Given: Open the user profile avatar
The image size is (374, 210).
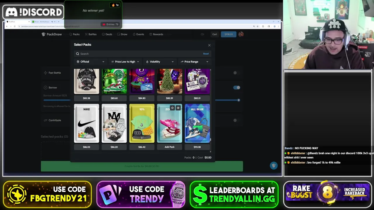Looking at the screenshot, I should pyautogui.click(x=241, y=34).
